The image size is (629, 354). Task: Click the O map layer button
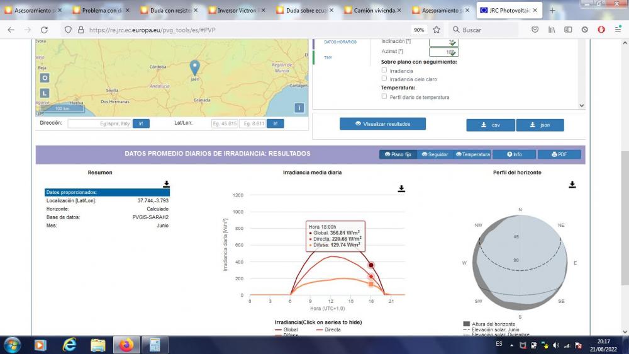(x=45, y=78)
